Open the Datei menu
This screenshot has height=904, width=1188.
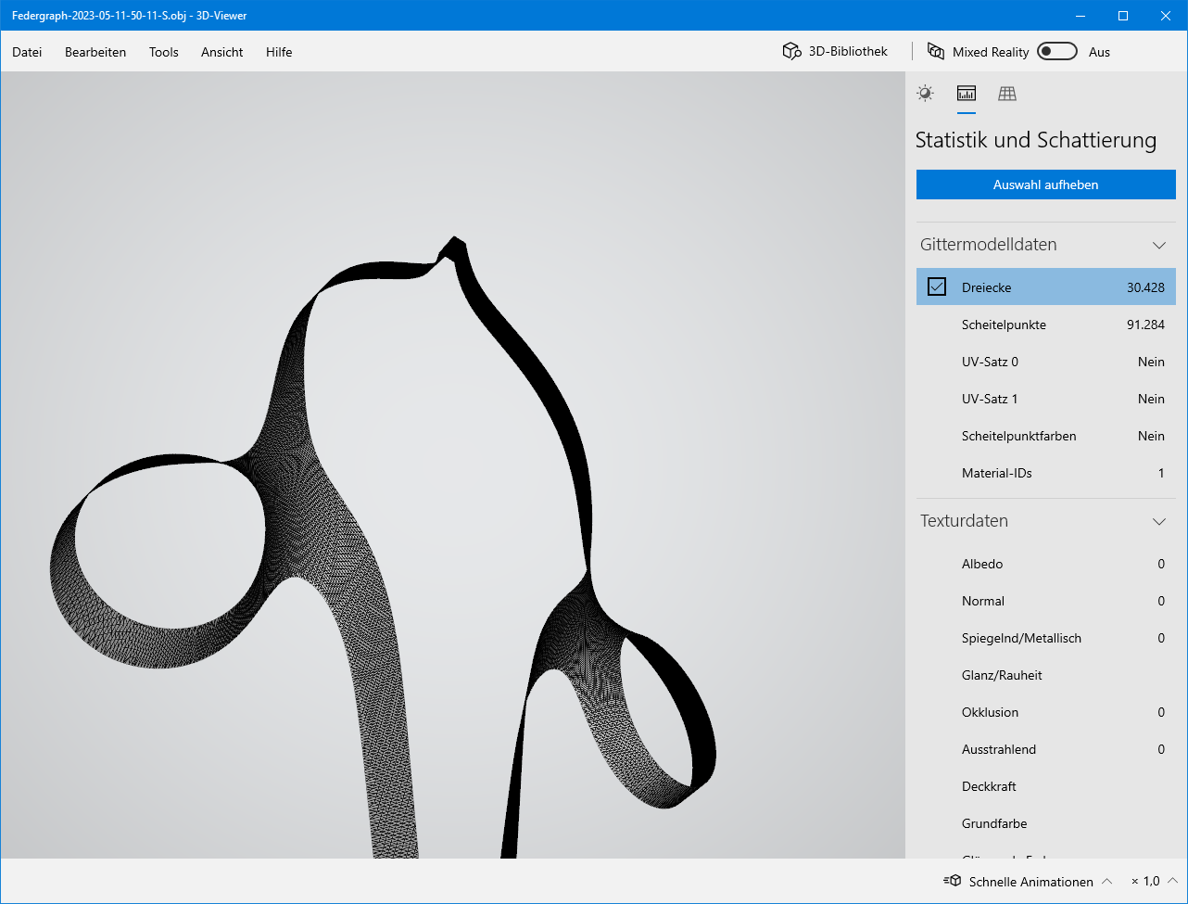(x=27, y=52)
